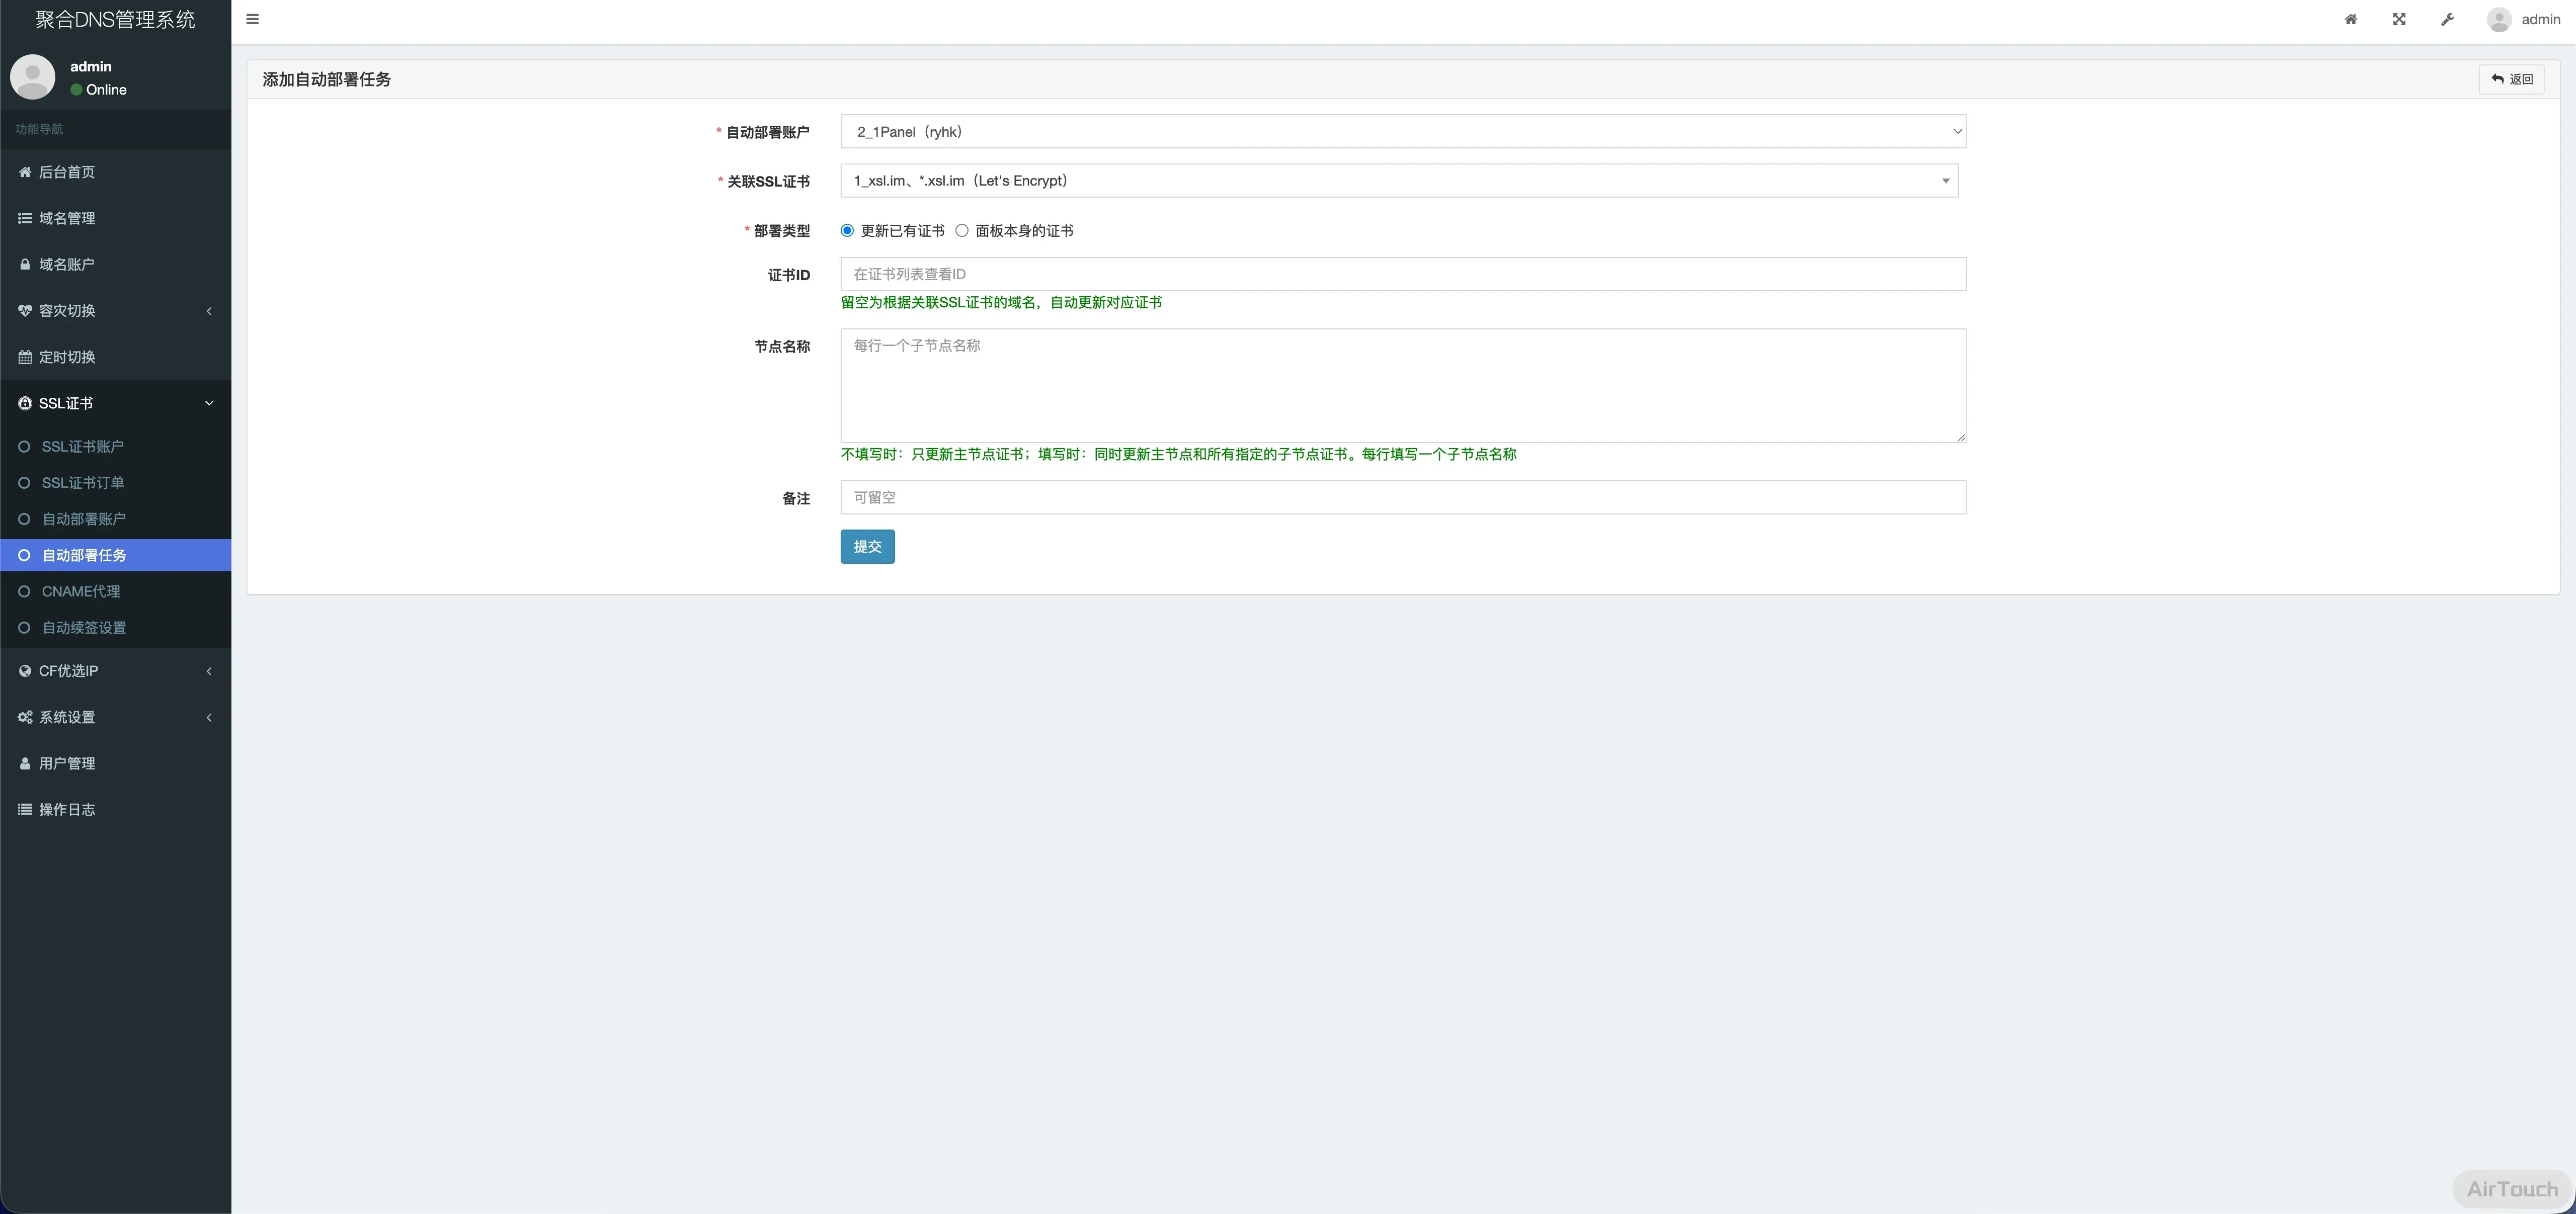Click the 提交 submit button
Image resolution: width=2576 pixels, height=1214 pixels.
[x=867, y=547]
